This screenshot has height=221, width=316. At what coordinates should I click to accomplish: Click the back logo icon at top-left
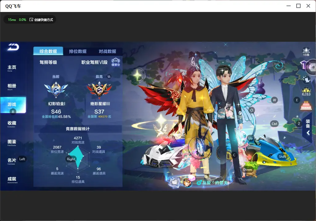(13, 47)
